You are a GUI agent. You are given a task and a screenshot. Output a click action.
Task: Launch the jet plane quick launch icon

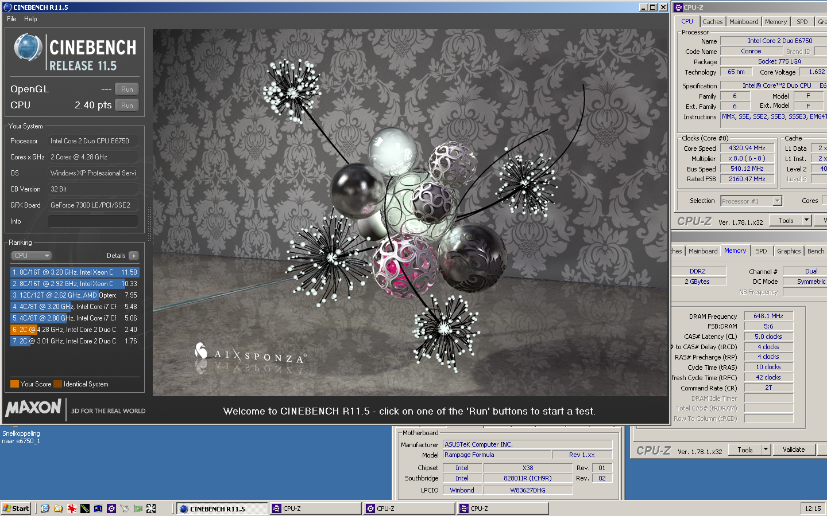coord(125,509)
